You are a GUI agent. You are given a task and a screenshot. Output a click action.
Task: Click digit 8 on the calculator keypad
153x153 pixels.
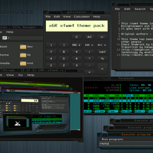point(64,52)
